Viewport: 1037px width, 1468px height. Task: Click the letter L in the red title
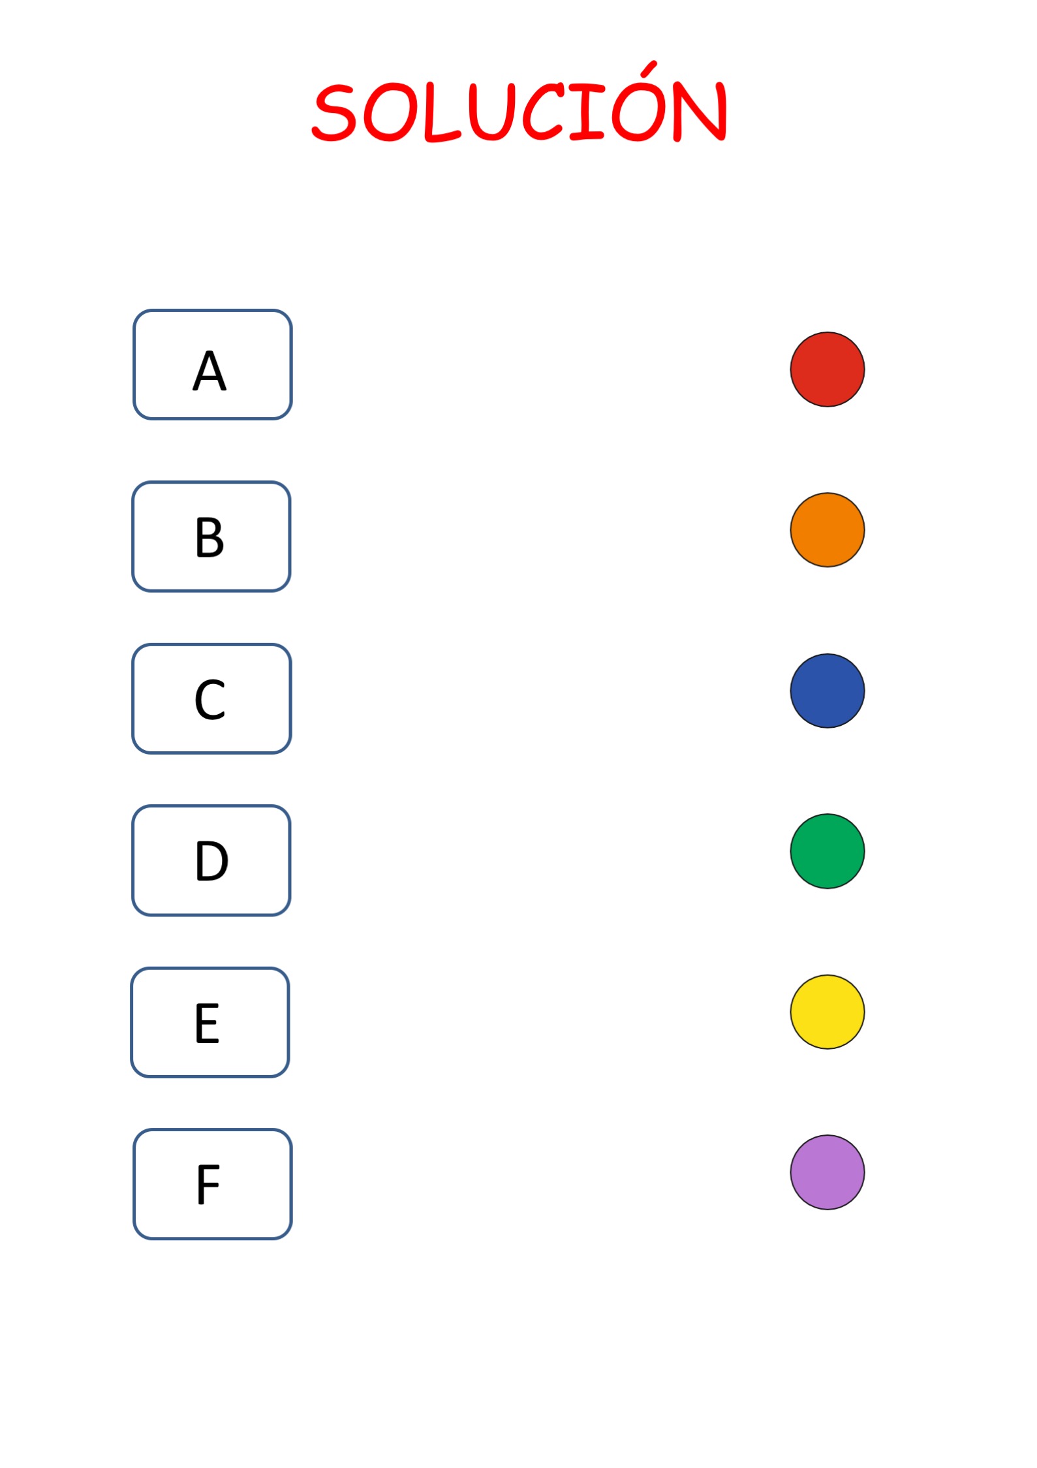tap(442, 113)
